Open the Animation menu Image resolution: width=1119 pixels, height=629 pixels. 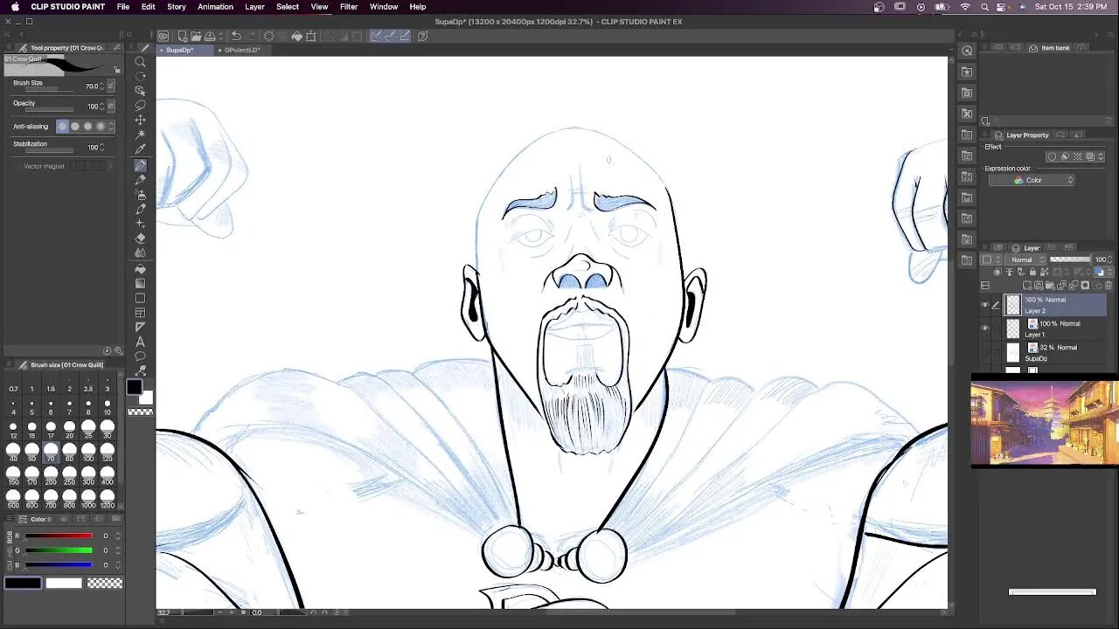point(215,6)
